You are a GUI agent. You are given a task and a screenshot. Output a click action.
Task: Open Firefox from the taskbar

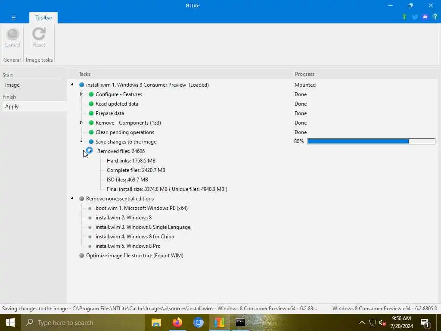tap(177, 322)
